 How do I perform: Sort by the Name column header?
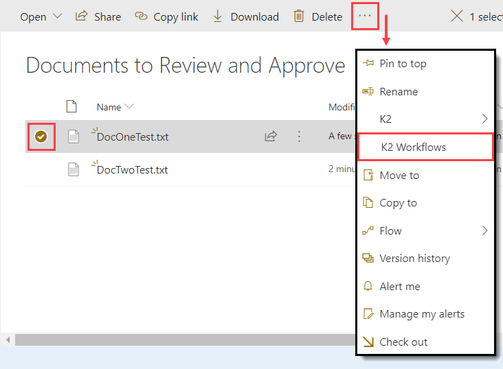pyautogui.click(x=109, y=107)
